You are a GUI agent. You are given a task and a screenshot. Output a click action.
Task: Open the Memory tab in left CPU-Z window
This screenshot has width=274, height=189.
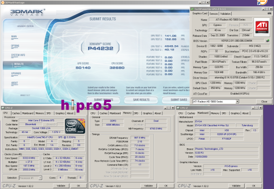[x=40, y=113]
